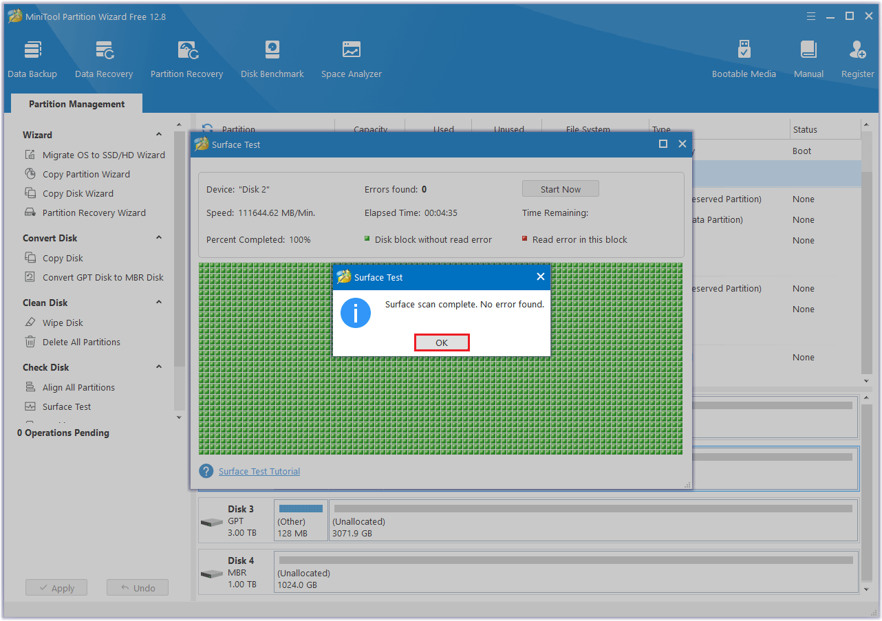Viewport: 882px width, 621px height.
Task: Open the Manual
Action: pyautogui.click(x=808, y=60)
